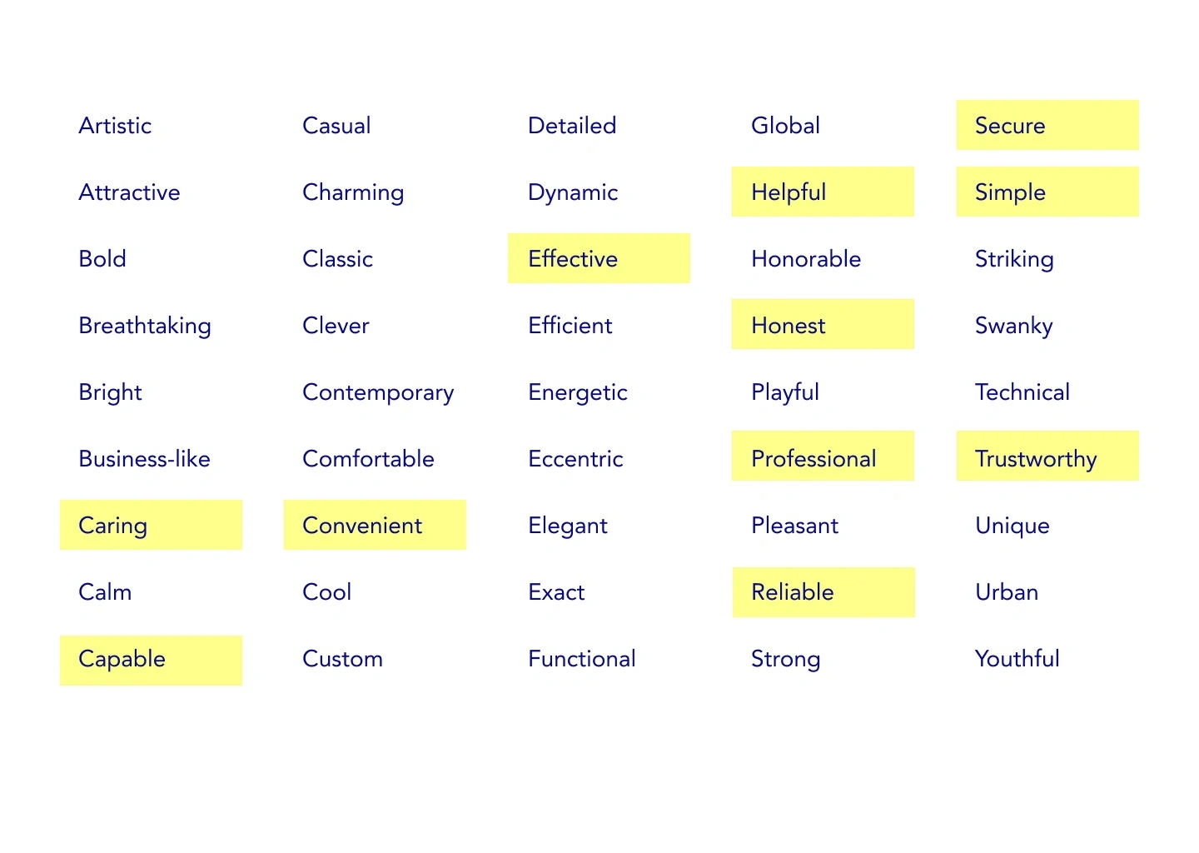Choose the word Swanky
The image size is (1199, 853).
coord(1013,326)
